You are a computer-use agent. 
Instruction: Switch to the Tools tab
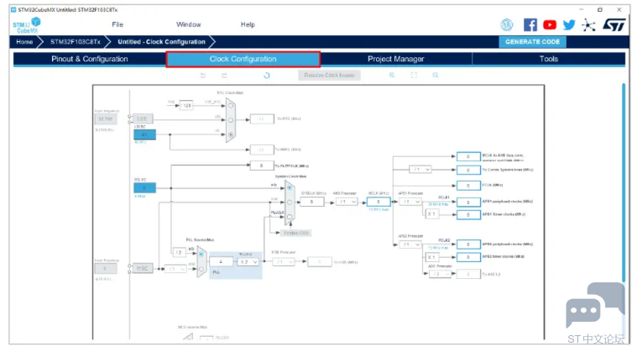[549, 59]
